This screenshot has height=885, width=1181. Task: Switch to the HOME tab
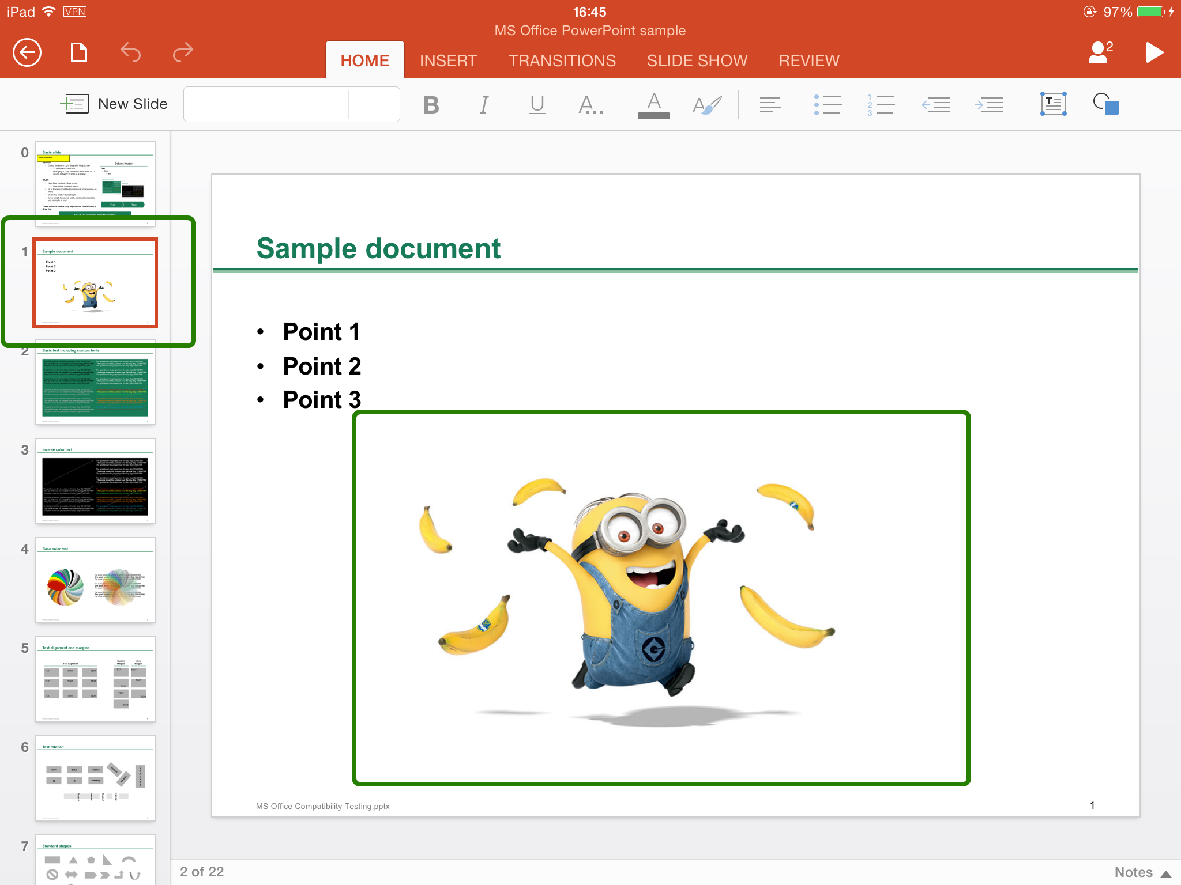click(x=364, y=60)
